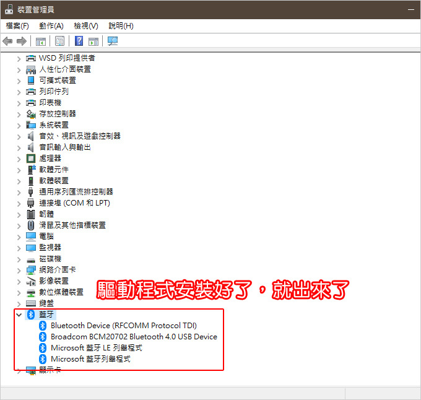
Task: Click Scan for hardware changes icon
Action: pos(113,41)
